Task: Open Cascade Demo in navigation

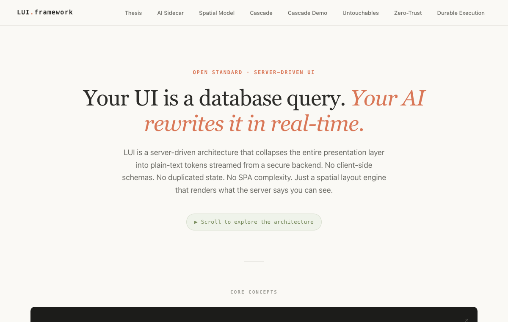Action: (307, 13)
